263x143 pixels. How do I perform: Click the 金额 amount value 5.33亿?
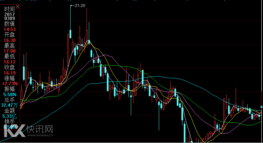(10, 116)
